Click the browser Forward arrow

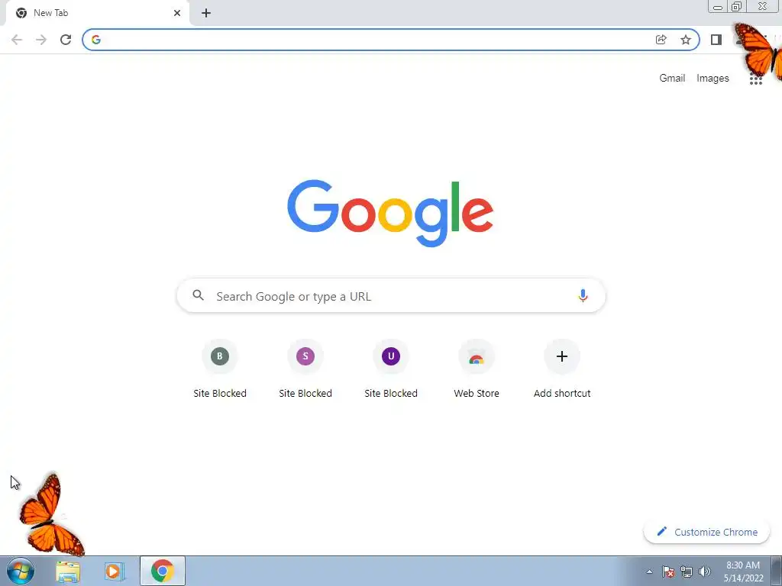tap(41, 40)
